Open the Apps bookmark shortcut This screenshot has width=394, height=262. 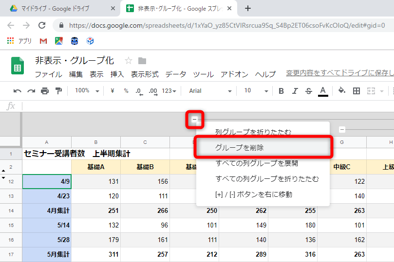click(19, 41)
